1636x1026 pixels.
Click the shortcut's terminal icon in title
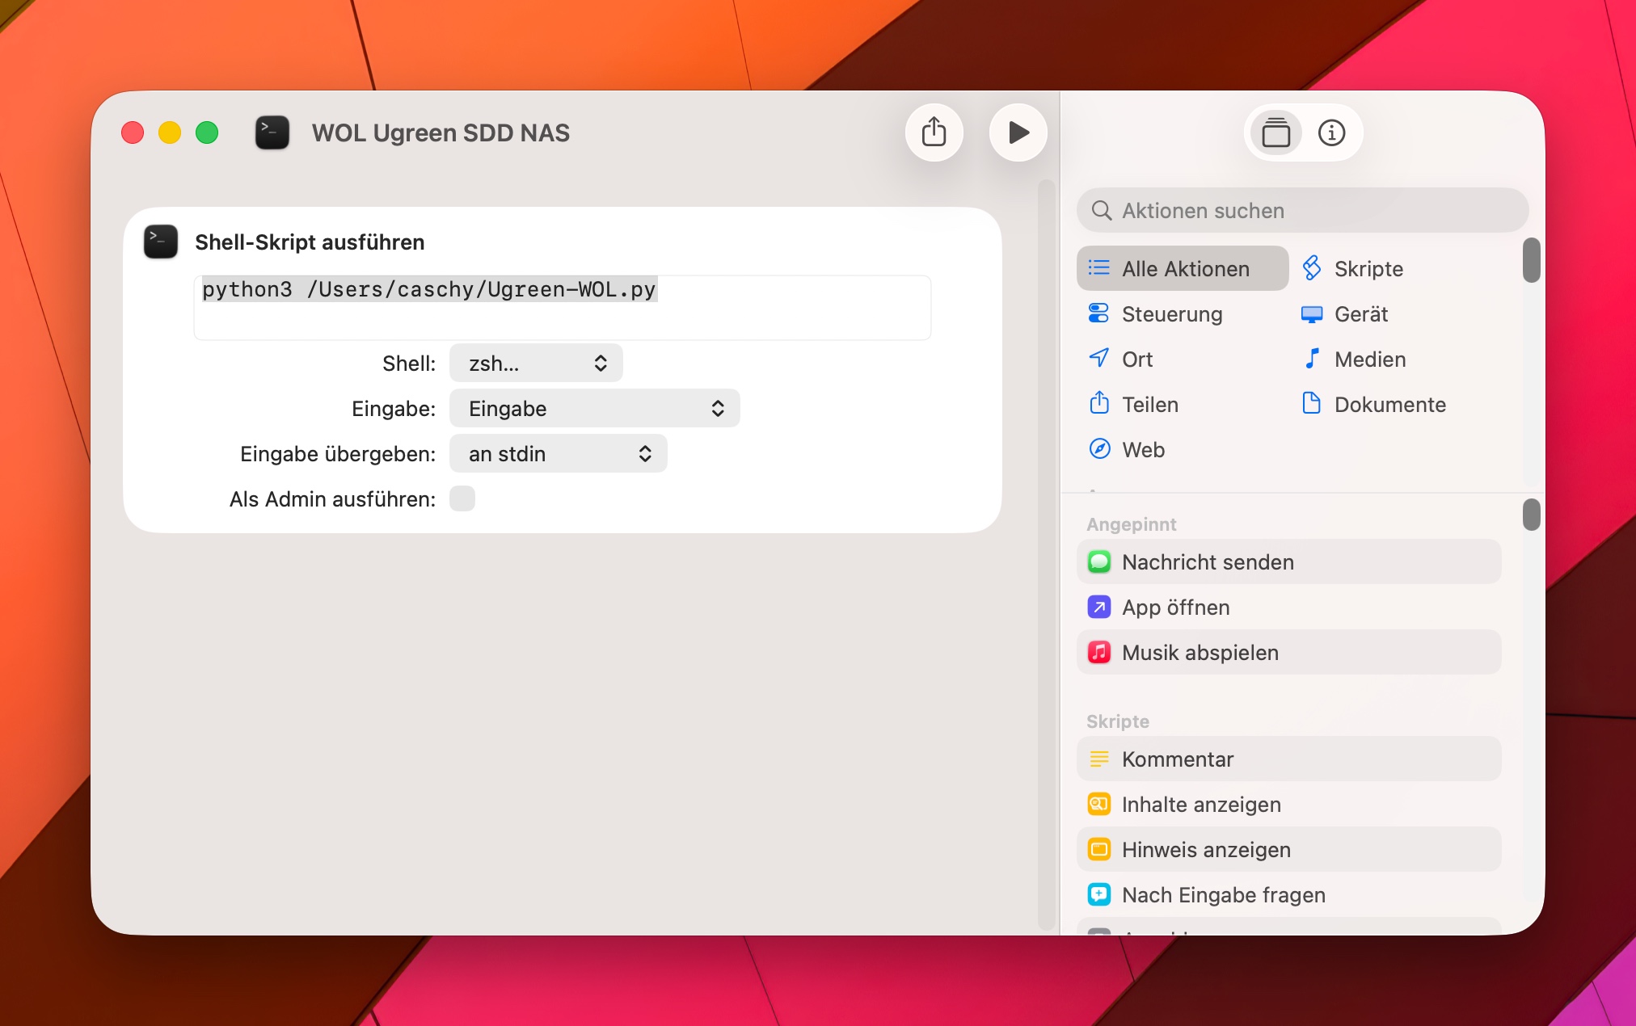272,132
